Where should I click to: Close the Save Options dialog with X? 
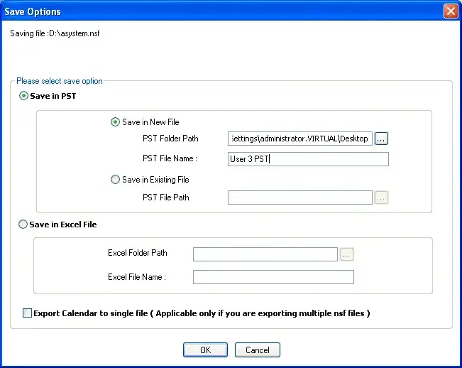click(450, 11)
